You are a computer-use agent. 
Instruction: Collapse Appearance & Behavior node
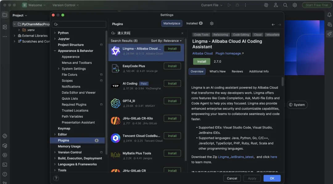point(55,51)
